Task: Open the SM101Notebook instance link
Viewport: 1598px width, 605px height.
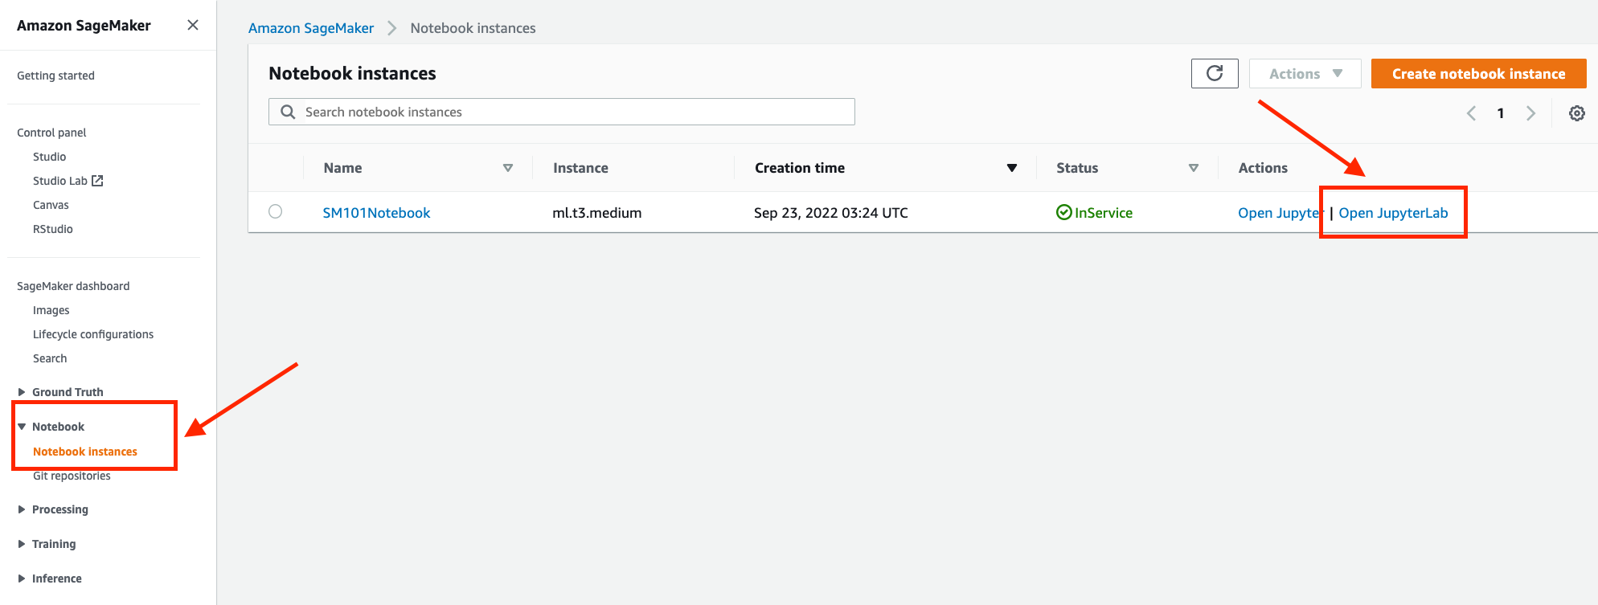Action: pyautogui.click(x=376, y=213)
